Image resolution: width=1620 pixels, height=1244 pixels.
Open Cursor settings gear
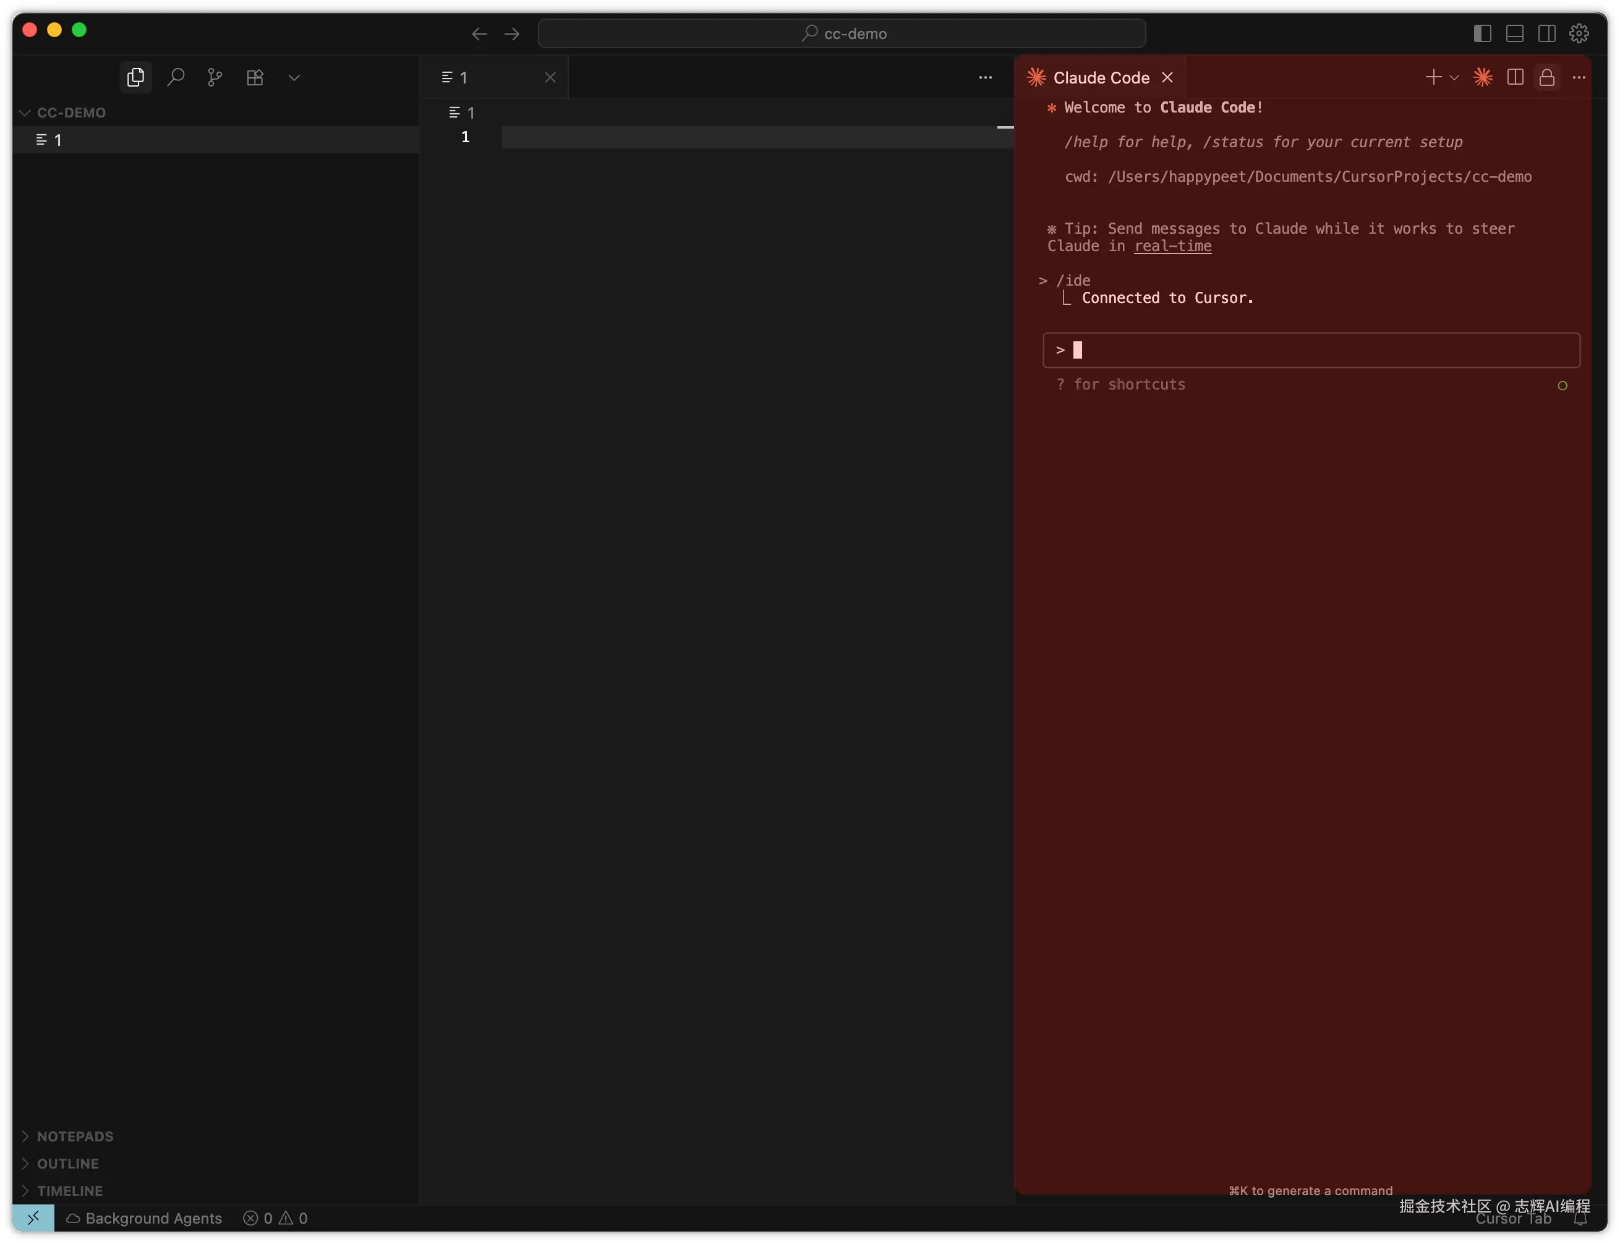(x=1579, y=33)
